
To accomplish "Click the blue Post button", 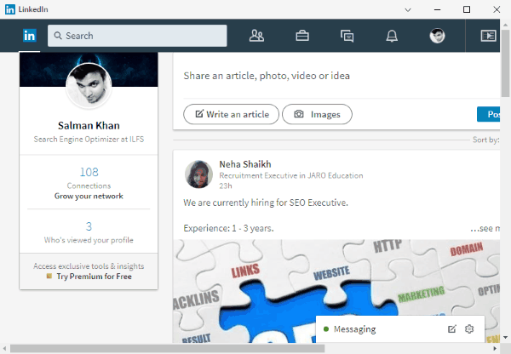I will pyautogui.click(x=488, y=114).
